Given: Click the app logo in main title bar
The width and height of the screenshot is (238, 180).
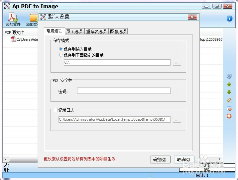Looking at the screenshot, I should point(7,6).
